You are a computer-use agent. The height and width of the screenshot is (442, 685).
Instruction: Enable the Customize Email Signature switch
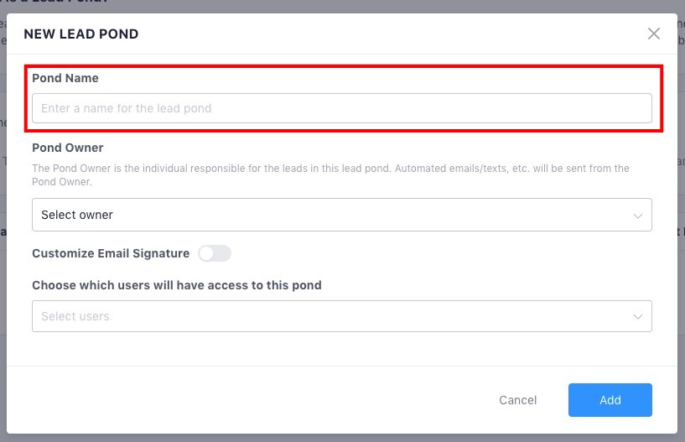(215, 253)
